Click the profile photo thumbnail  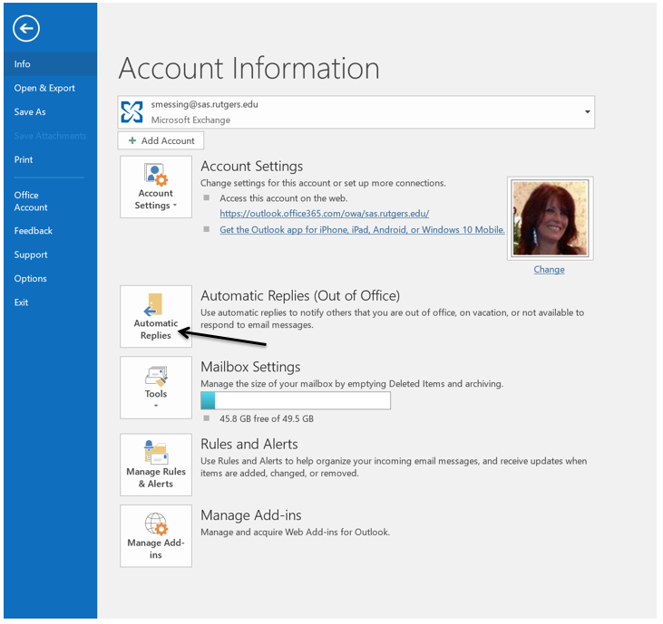[551, 218]
